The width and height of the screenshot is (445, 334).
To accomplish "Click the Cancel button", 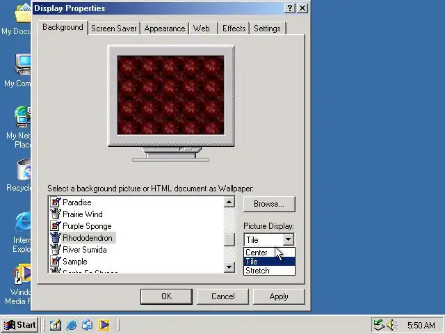I will [222, 296].
